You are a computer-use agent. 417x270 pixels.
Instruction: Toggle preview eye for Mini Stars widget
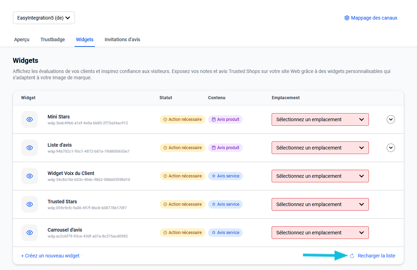click(x=30, y=119)
